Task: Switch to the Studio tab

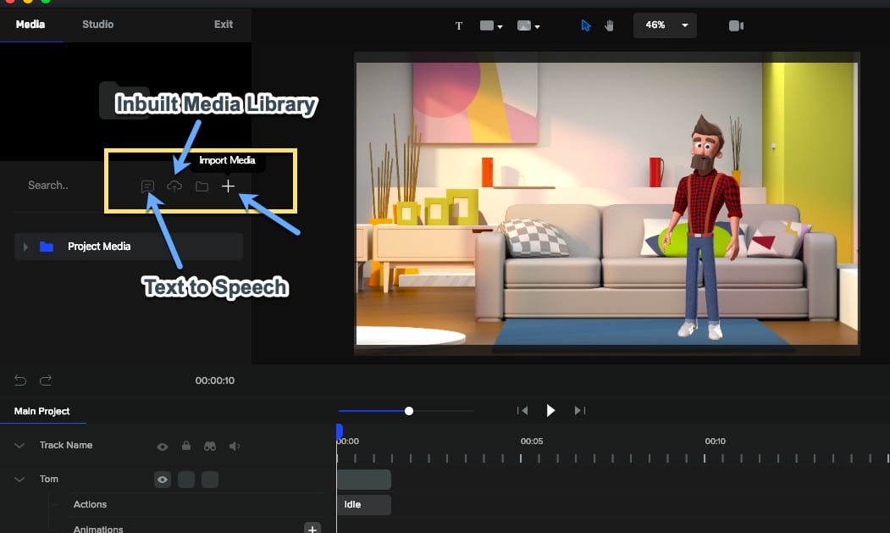Action: [97, 25]
